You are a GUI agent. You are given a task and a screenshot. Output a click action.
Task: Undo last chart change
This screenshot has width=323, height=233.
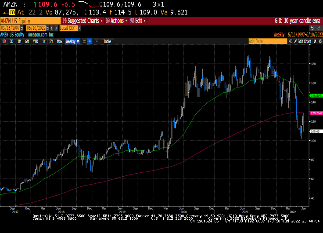(312, 28)
